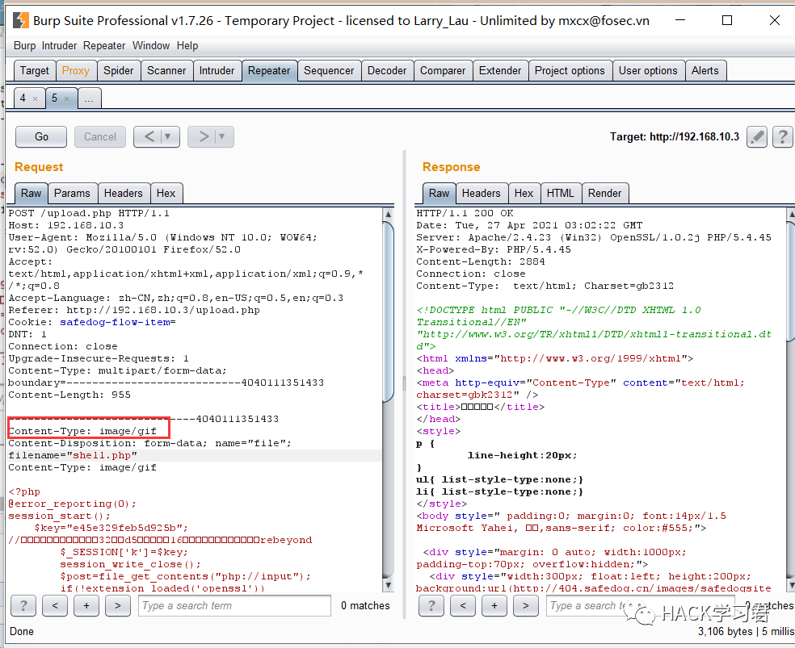
Task: Open request search help button
Action: coord(23,605)
